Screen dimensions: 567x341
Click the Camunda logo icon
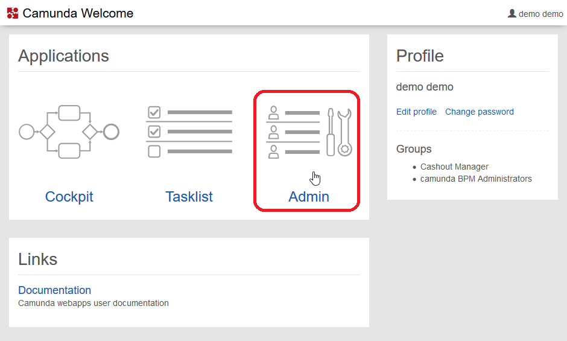pyautogui.click(x=13, y=13)
